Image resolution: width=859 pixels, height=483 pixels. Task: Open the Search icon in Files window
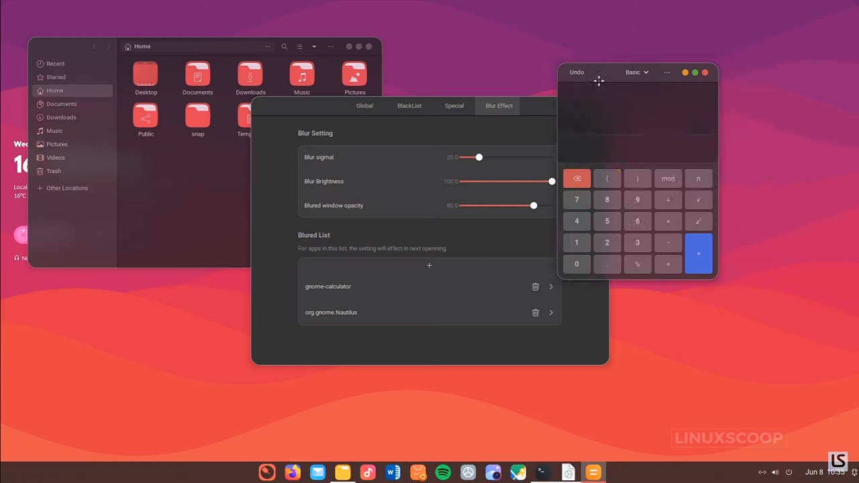[285, 47]
